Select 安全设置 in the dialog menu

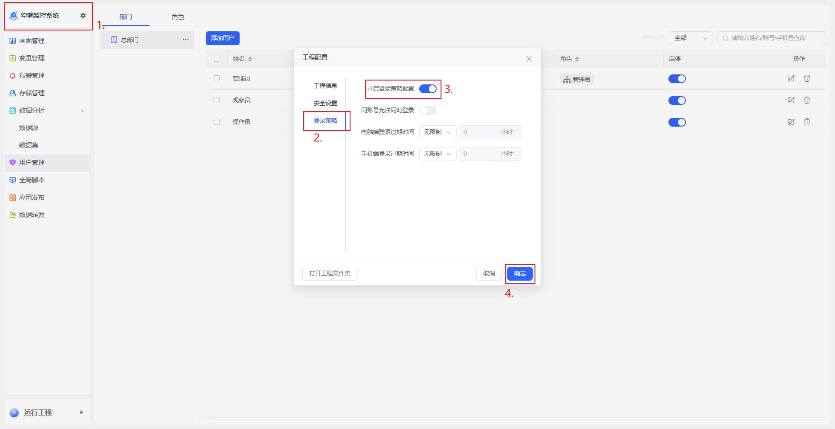pyautogui.click(x=325, y=104)
